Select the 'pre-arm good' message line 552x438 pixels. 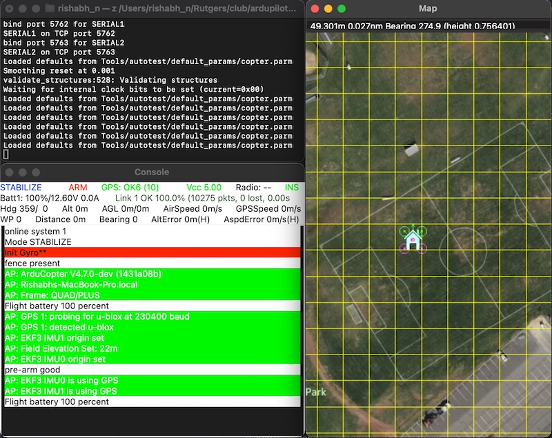click(x=152, y=370)
